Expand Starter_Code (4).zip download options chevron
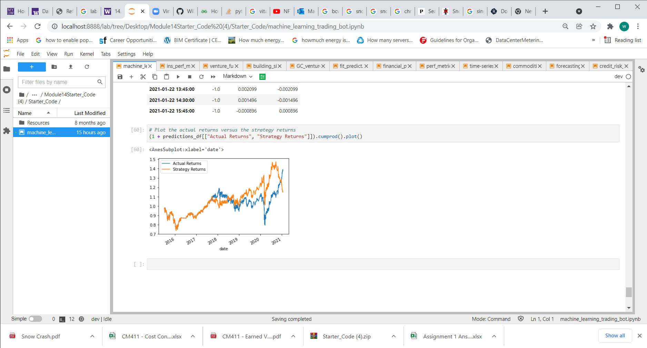This screenshot has height=348, width=647. (394, 336)
